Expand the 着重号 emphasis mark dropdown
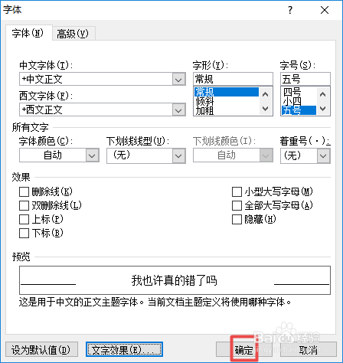Screen dimensions: 343x363 coord(324,155)
